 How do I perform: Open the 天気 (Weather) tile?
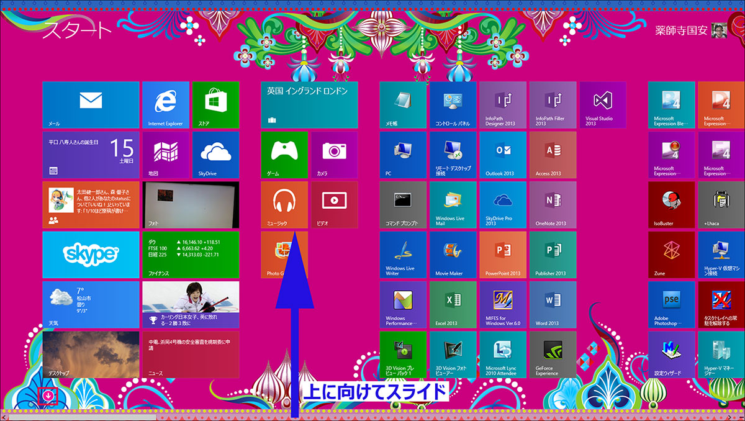[x=91, y=304]
